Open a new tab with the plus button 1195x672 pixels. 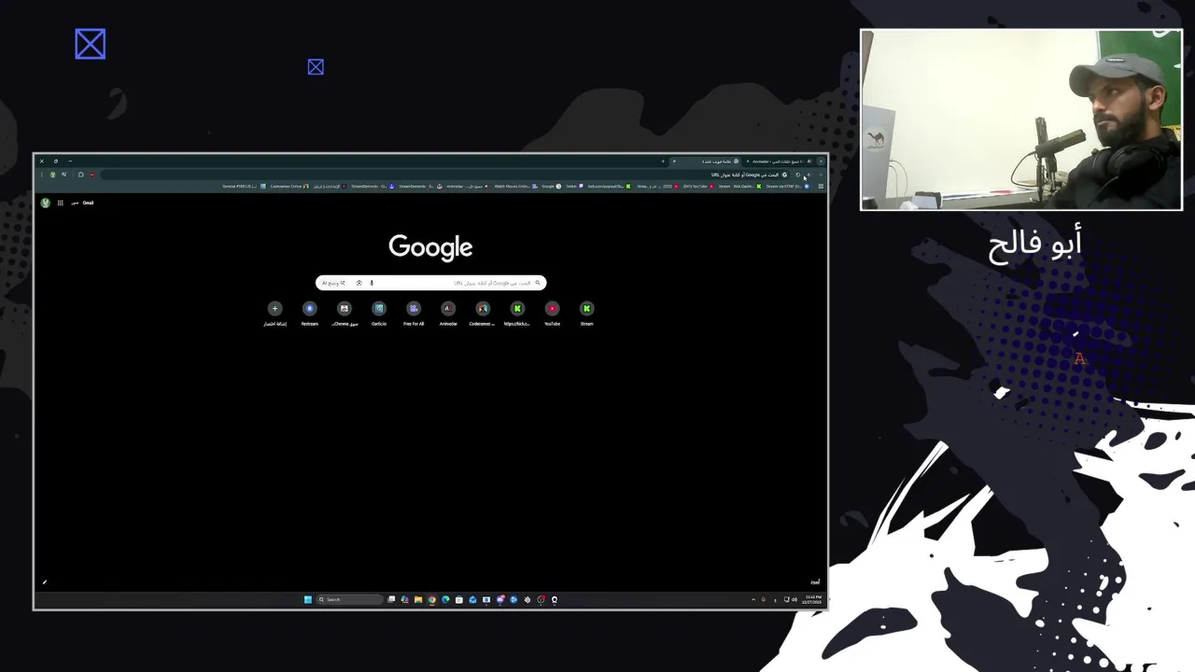pos(663,161)
